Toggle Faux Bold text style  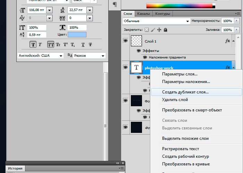(x=33, y=44)
